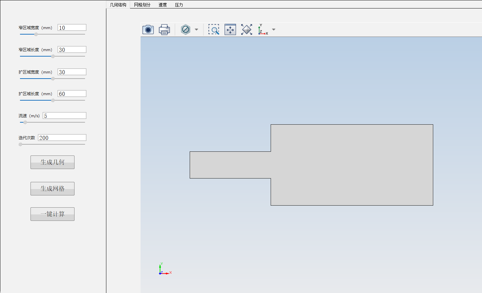The width and height of the screenshot is (482, 293).
Task: Open dropdown arrow next to selection filter
Action: click(x=196, y=29)
